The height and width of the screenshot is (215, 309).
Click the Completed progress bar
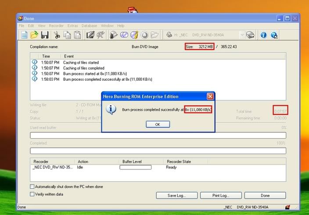(x=158, y=151)
